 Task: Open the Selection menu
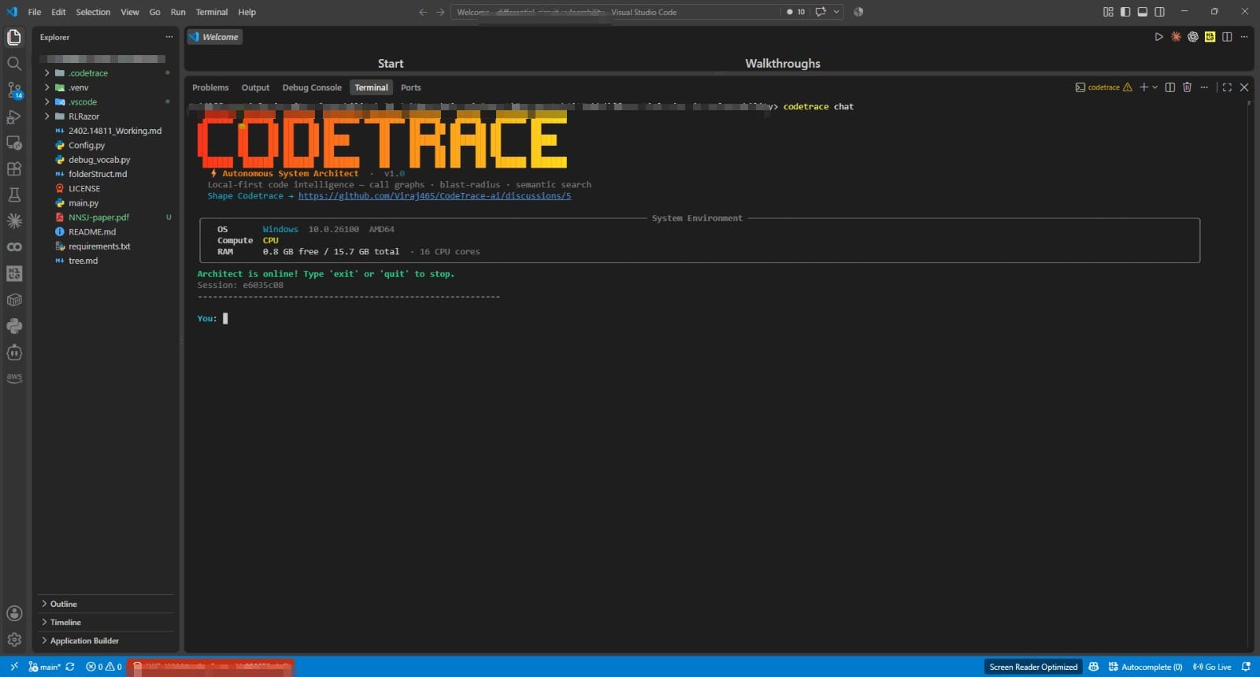point(93,12)
